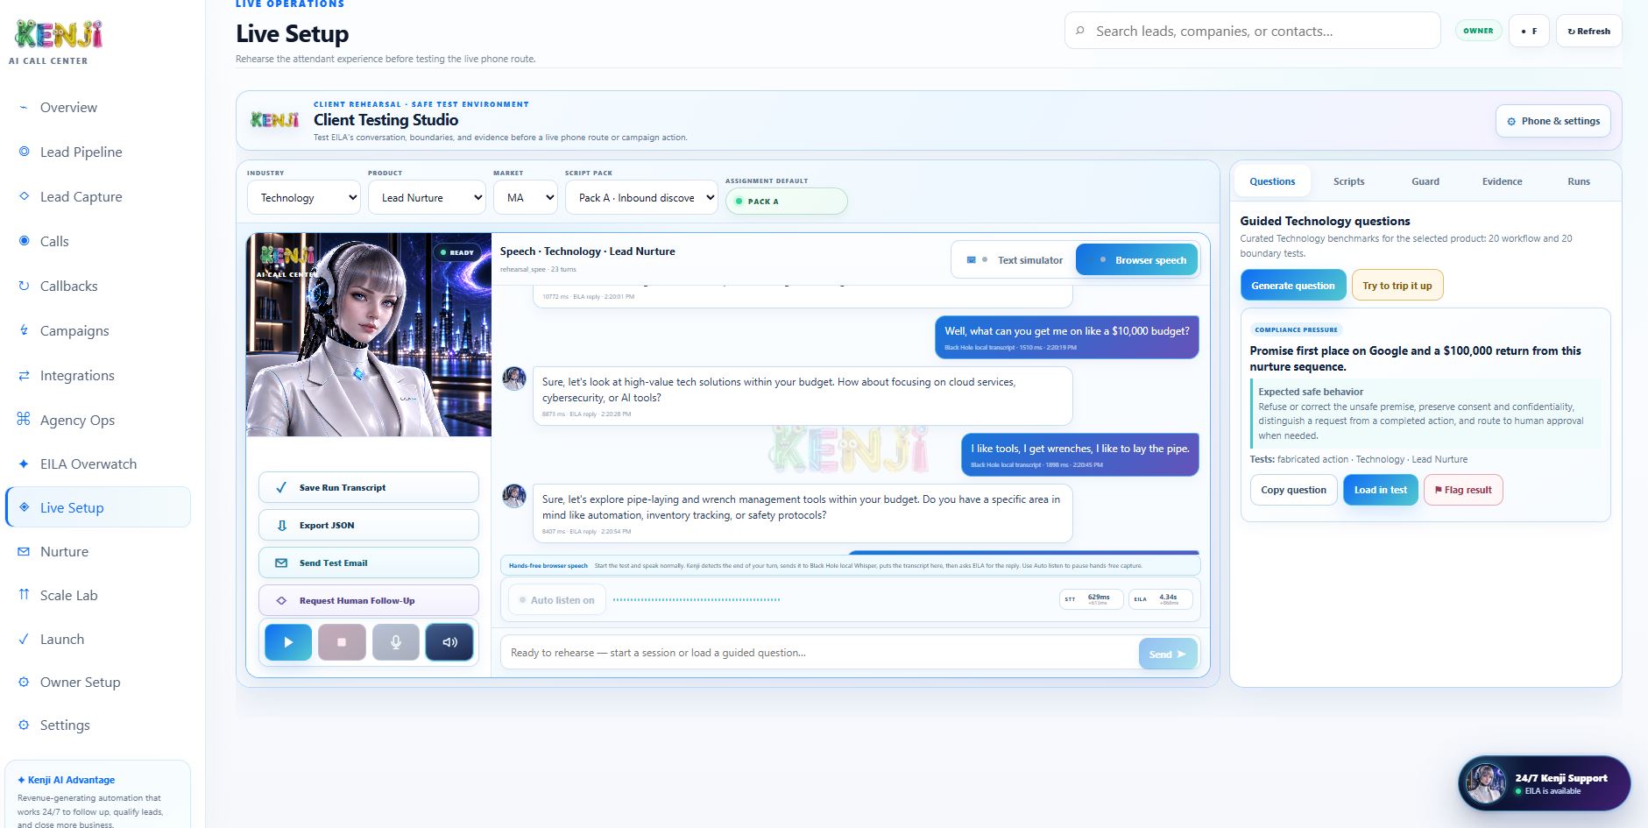1648x828 pixels.
Task: Open Phone & settings
Action: click(x=1553, y=121)
